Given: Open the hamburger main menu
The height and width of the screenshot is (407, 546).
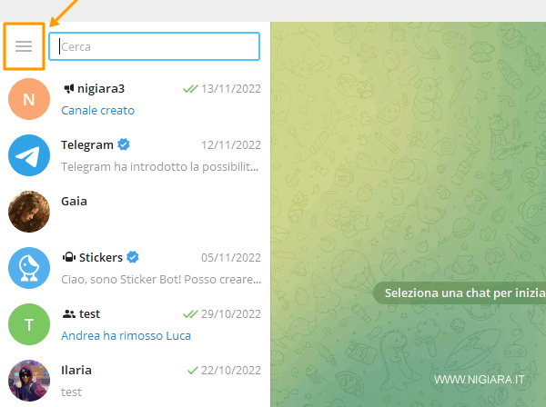Looking at the screenshot, I should (24, 46).
